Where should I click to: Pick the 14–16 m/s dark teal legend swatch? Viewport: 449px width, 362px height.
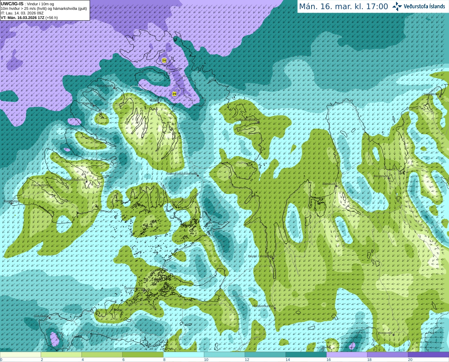[x=306, y=355]
